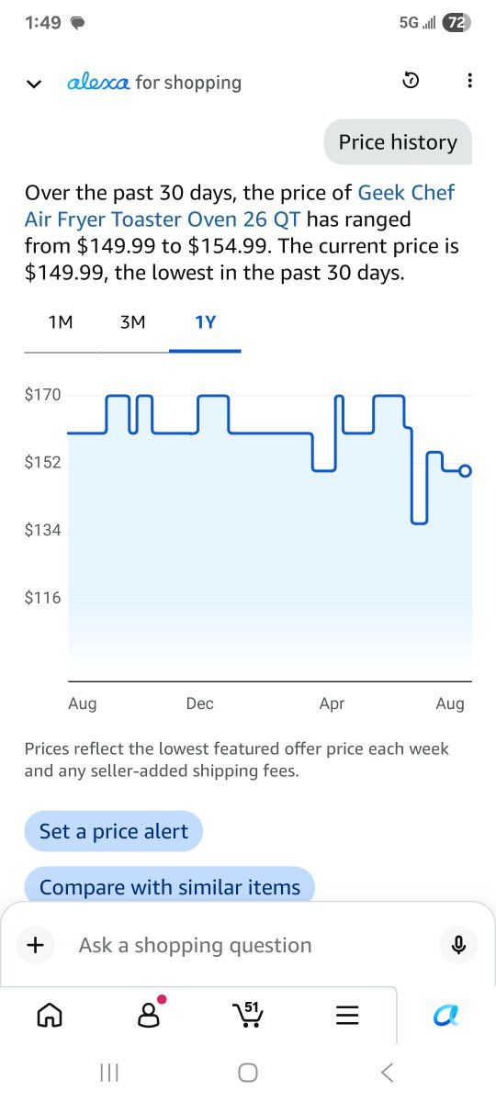Image resolution: width=496 pixels, height=1102 pixels.
Task: Collapse Alexa shopping panel with chevron
Action: tap(34, 84)
